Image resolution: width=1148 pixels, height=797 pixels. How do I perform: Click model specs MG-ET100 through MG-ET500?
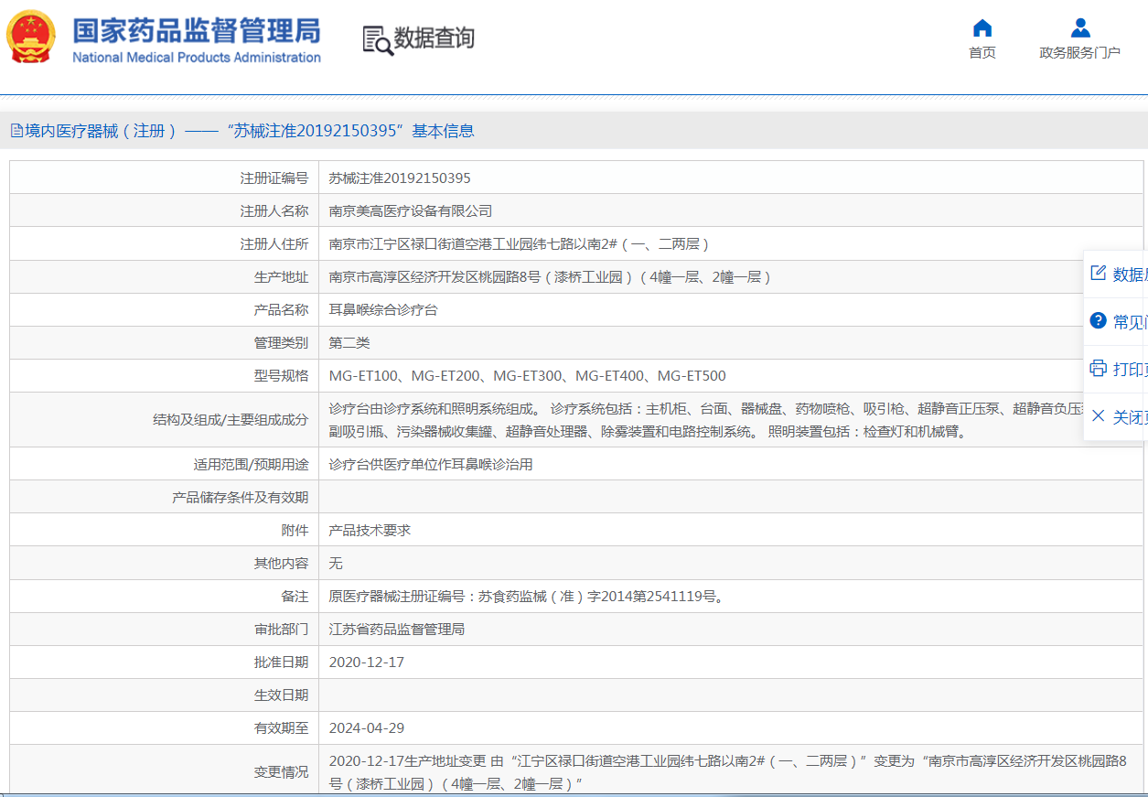tap(528, 376)
